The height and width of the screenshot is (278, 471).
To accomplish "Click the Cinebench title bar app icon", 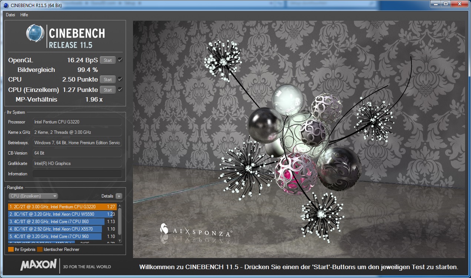I will pos(6,5).
